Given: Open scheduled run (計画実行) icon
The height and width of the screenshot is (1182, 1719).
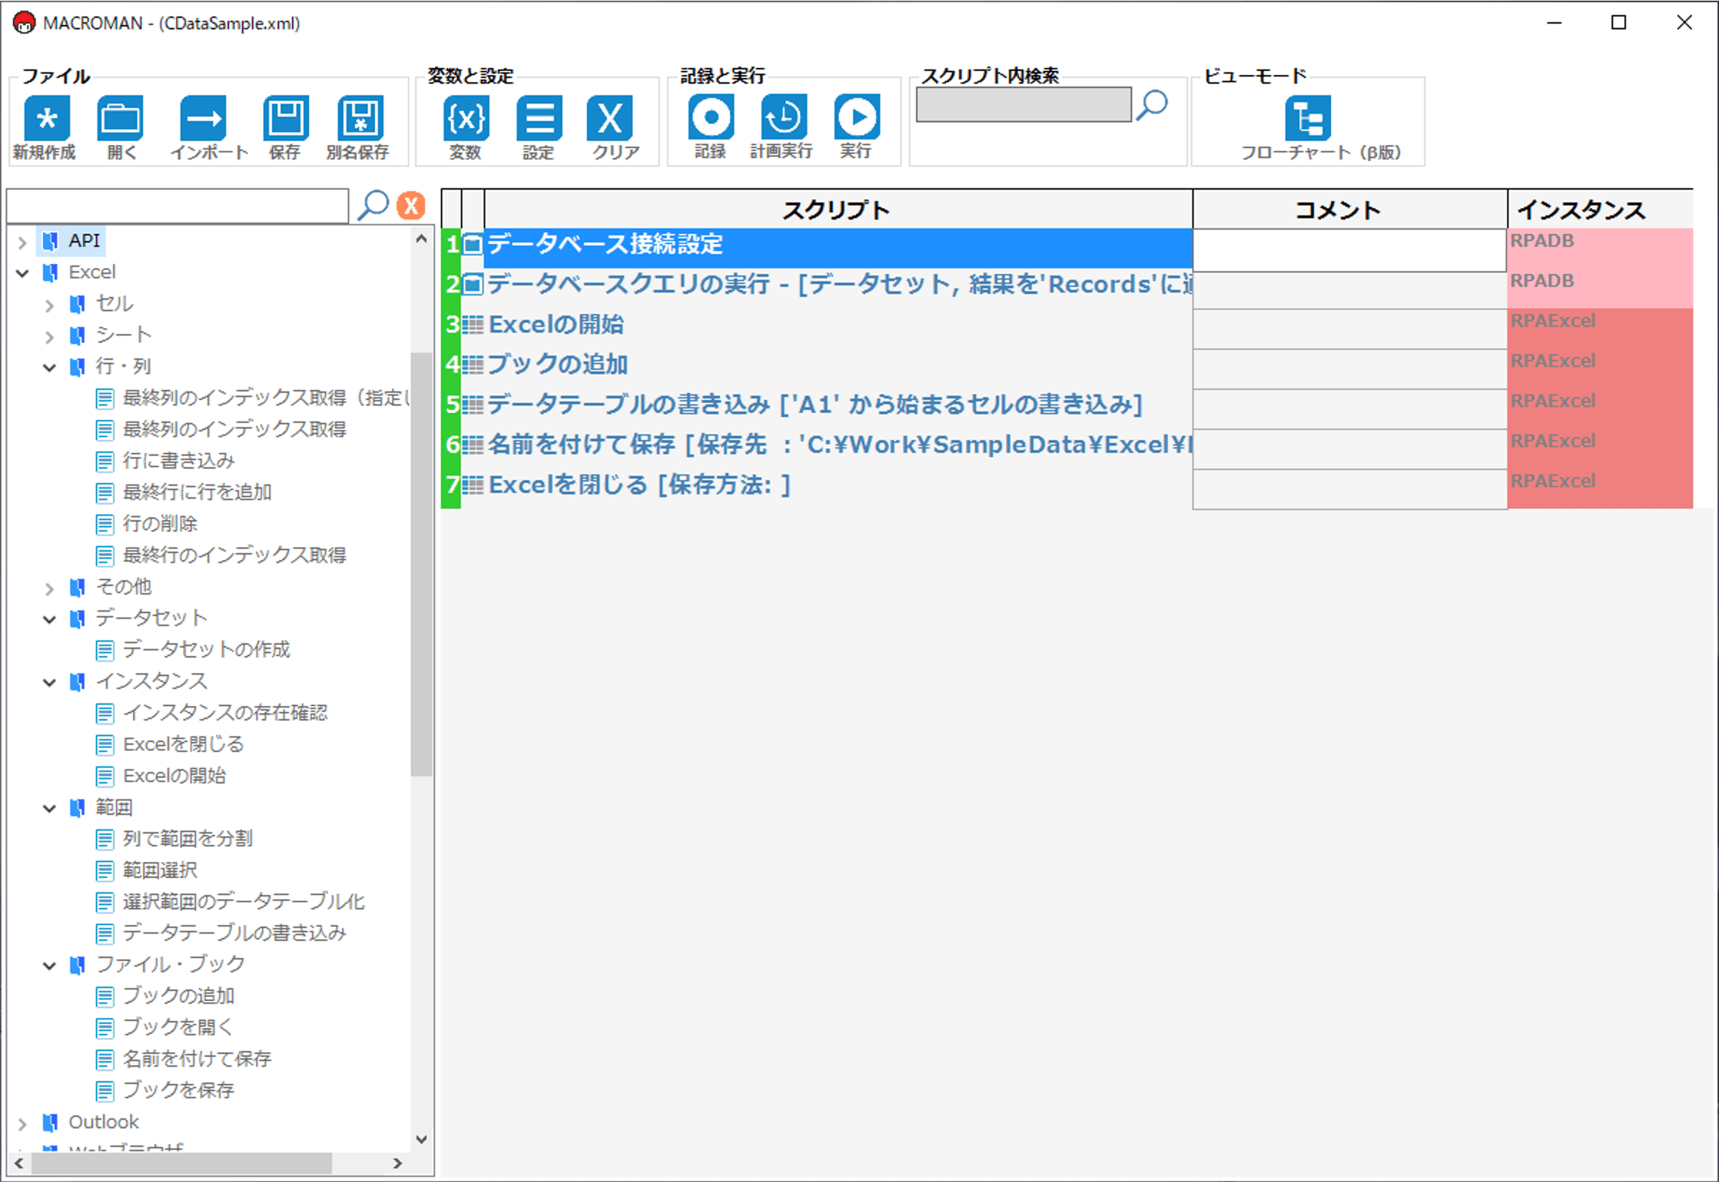Looking at the screenshot, I should tap(784, 117).
